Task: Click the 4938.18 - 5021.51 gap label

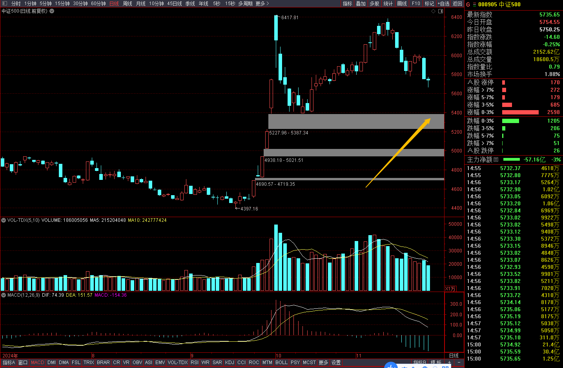Action: tap(284, 160)
